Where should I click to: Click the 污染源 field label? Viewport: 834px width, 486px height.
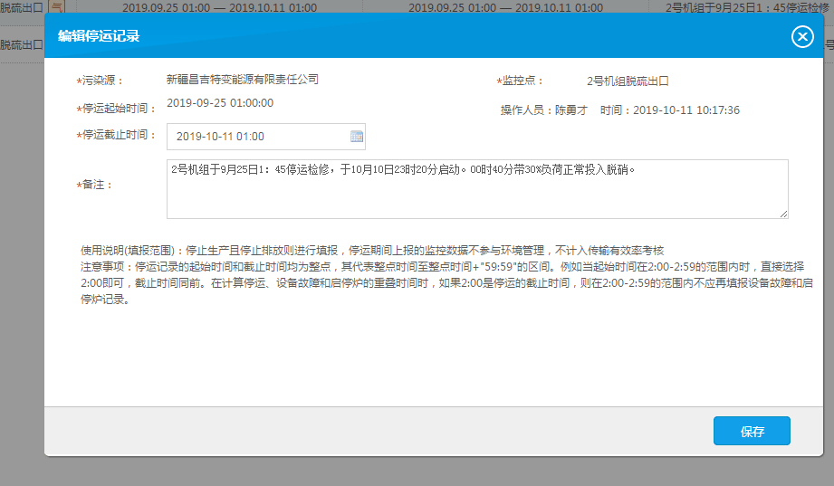click(100, 81)
